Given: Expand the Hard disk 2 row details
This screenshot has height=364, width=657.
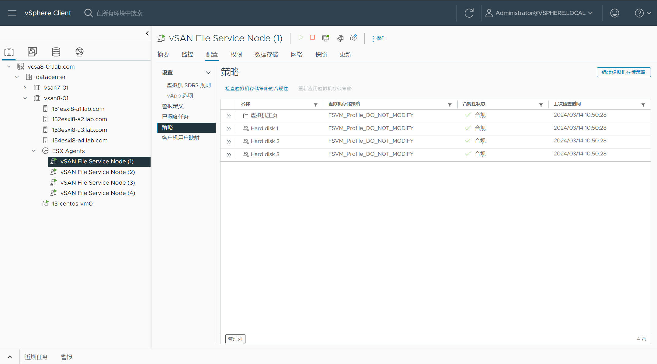Looking at the screenshot, I should point(229,141).
